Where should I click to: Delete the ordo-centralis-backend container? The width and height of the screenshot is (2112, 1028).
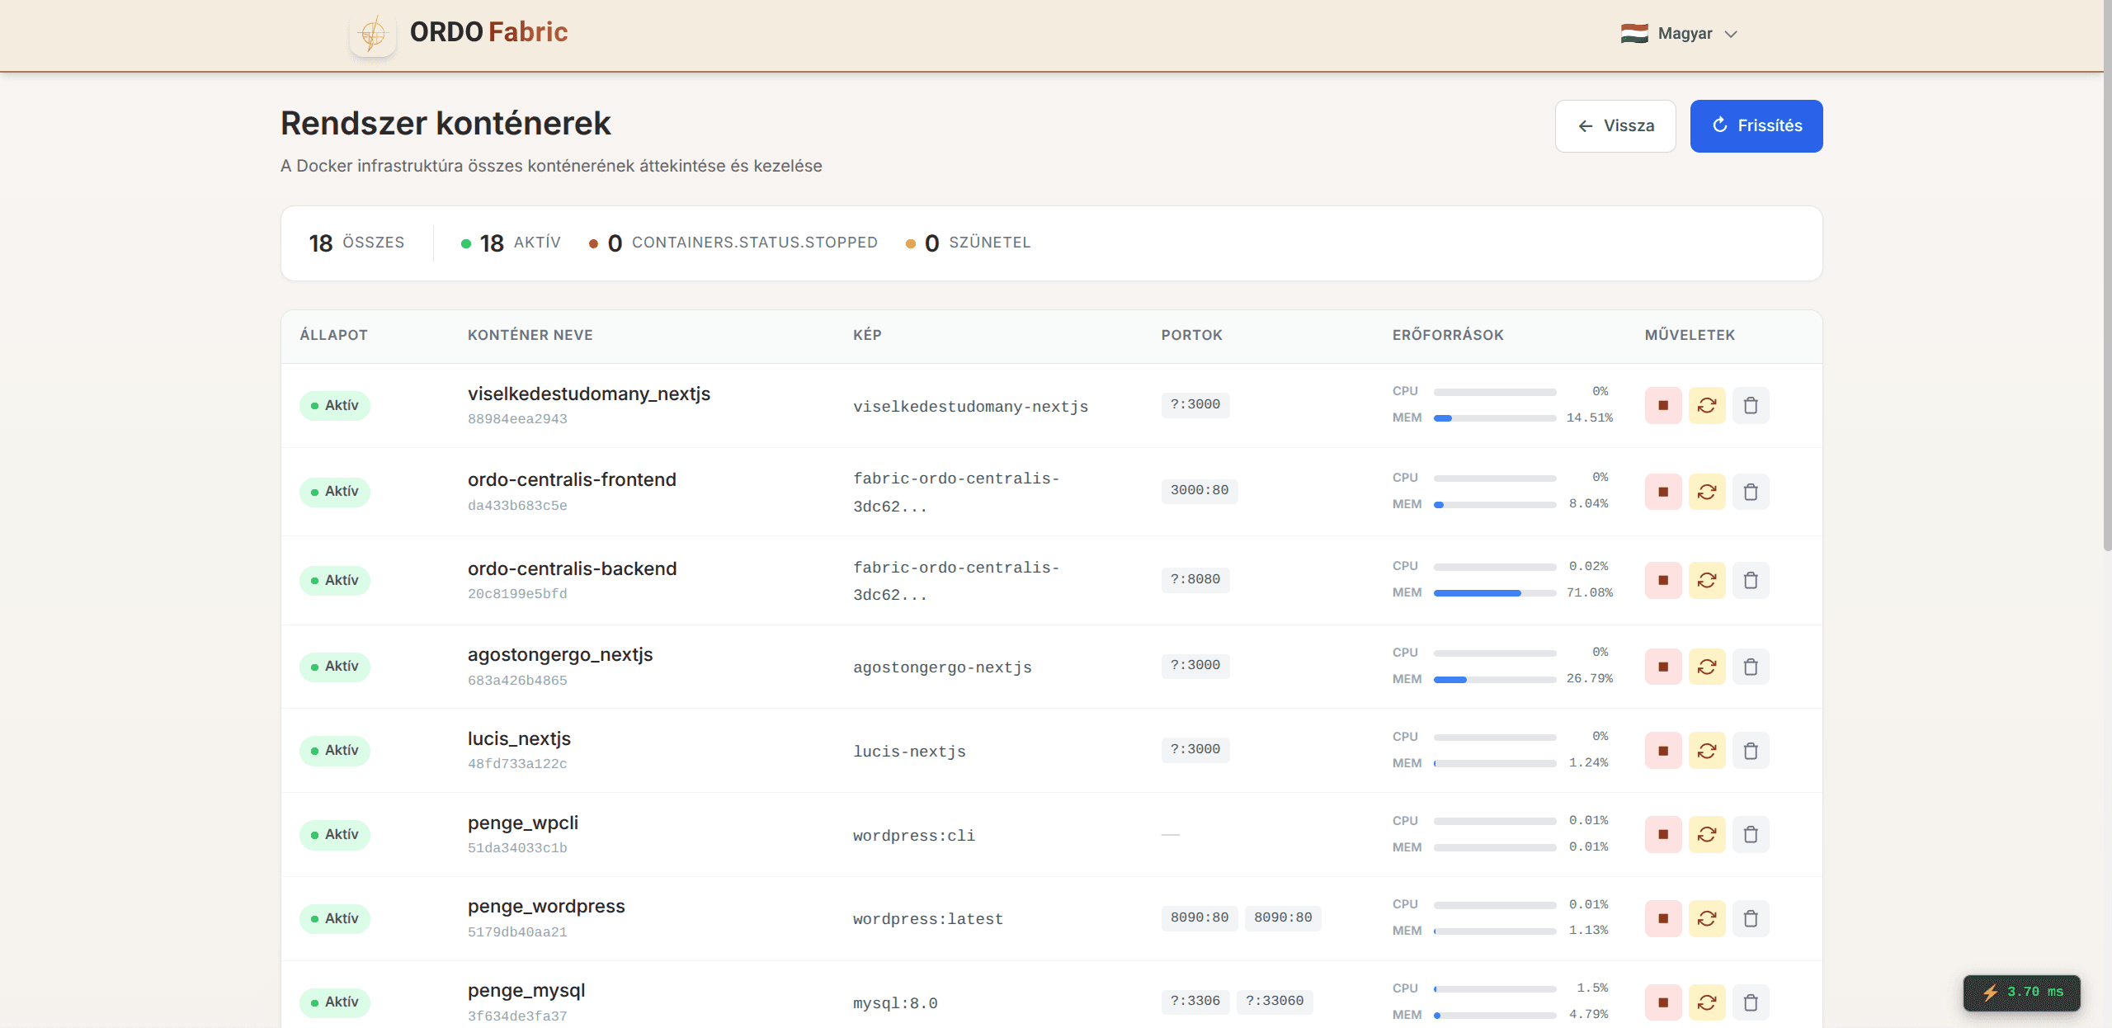pos(1750,580)
